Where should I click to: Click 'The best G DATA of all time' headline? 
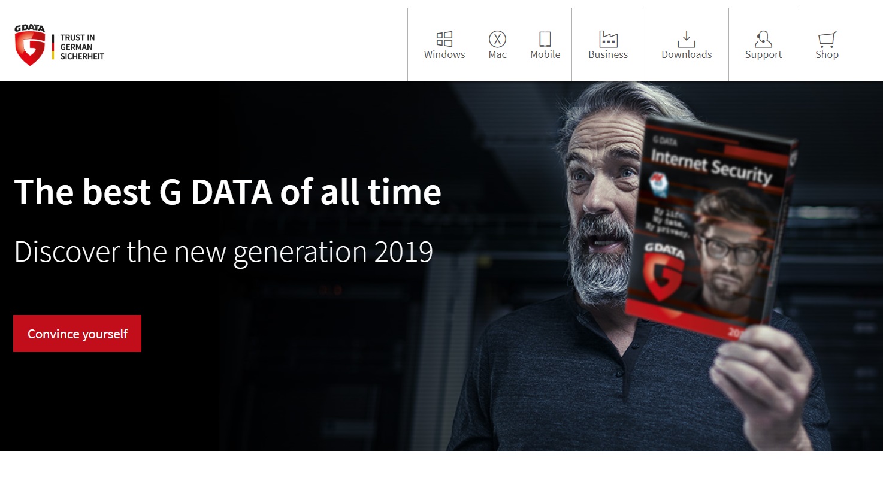coord(228,192)
